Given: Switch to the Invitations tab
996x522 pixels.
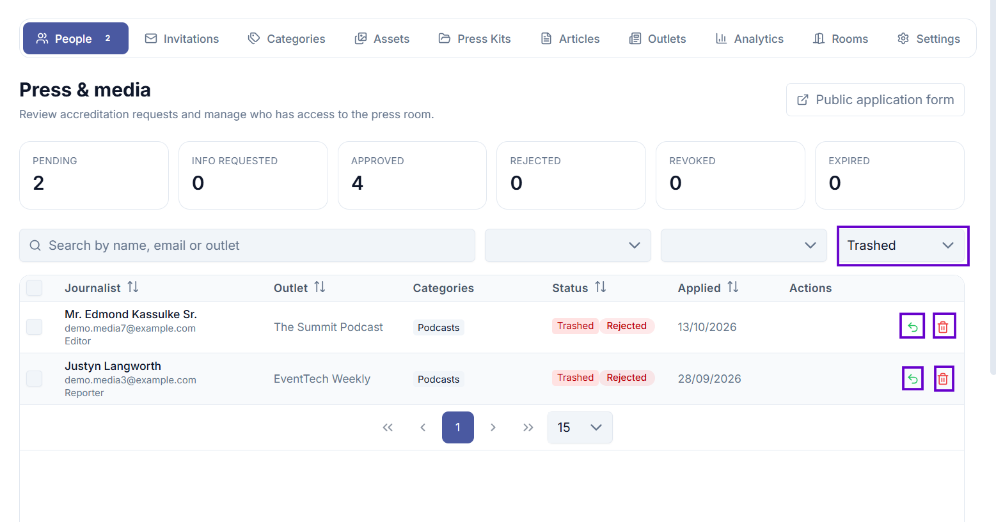Looking at the screenshot, I should tap(182, 38).
